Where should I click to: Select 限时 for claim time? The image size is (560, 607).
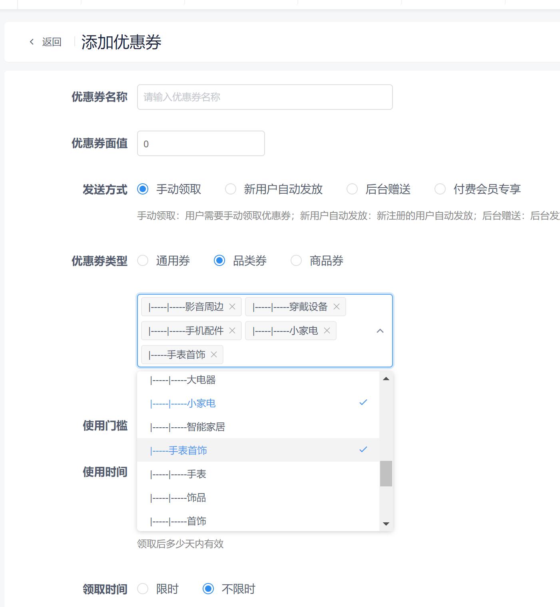pos(143,589)
